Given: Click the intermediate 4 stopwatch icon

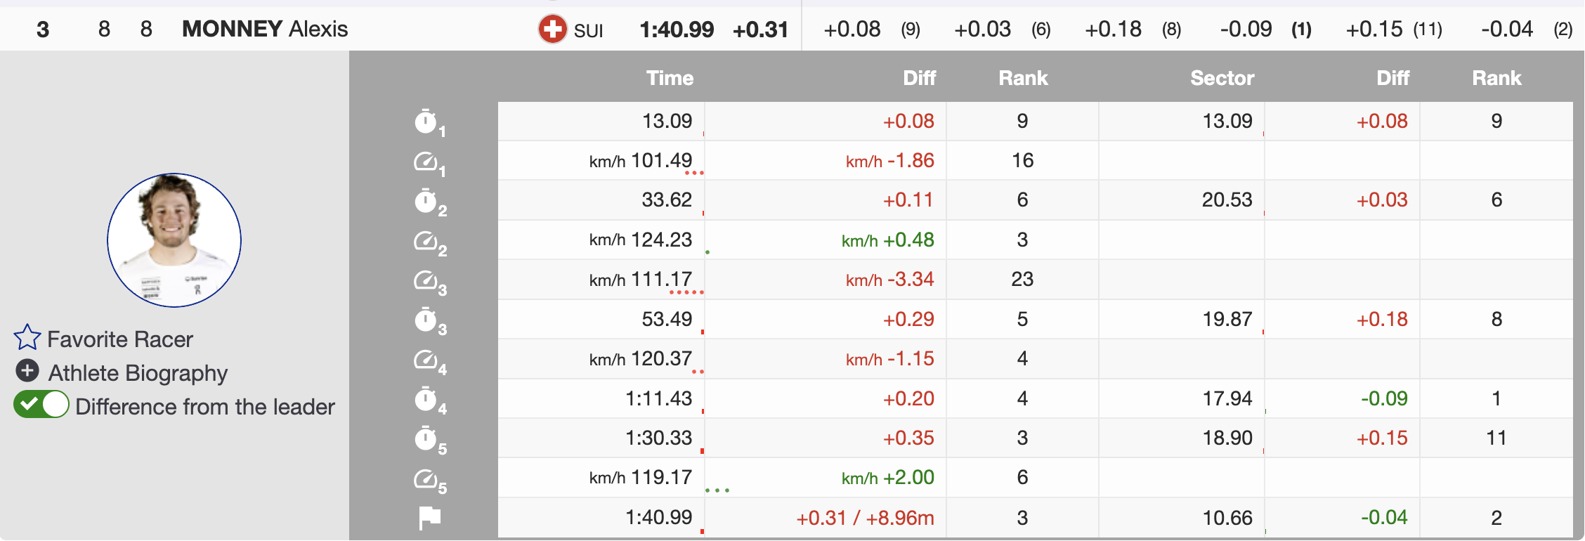Looking at the screenshot, I should tap(426, 400).
